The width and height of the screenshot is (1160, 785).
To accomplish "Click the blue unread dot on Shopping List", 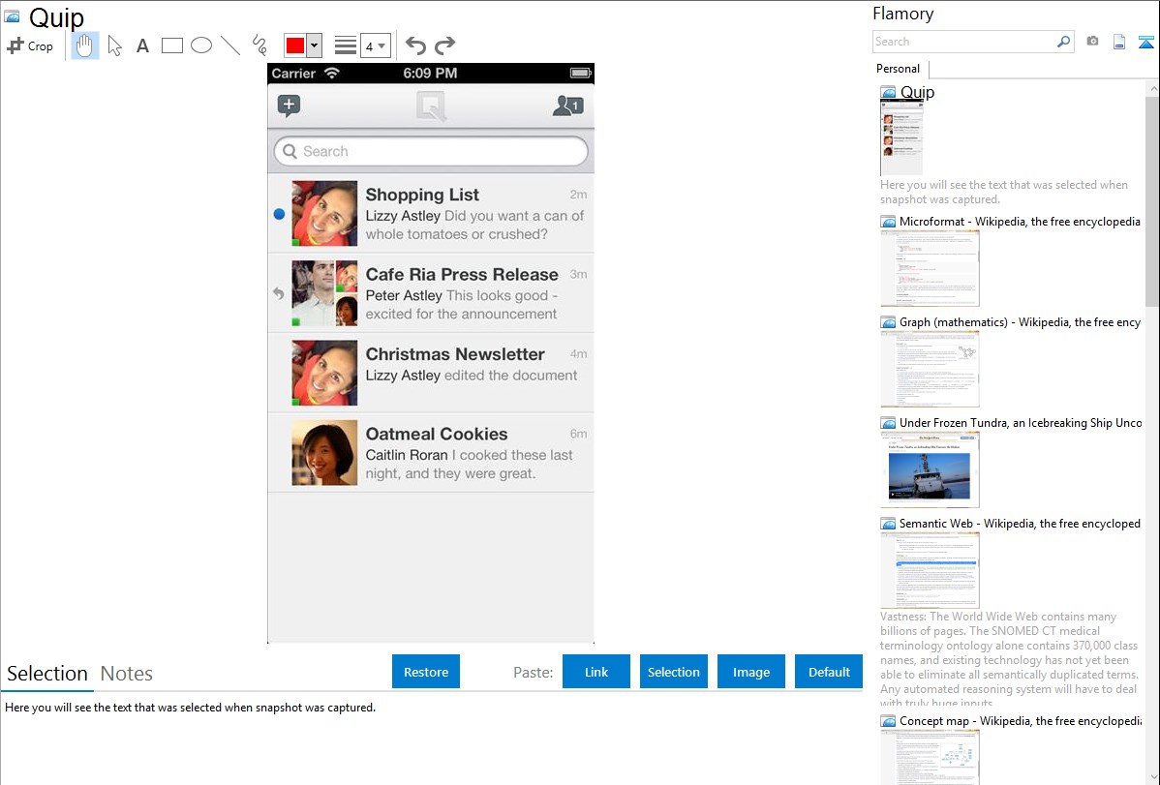I will click(279, 214).
